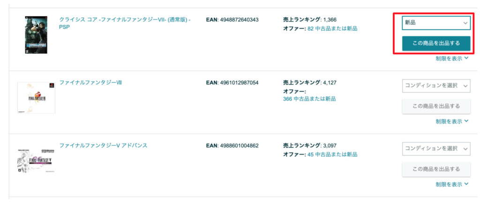Click the chevron arrow in 新品 dropdown
Screen dimensions: 480x205
465,23
